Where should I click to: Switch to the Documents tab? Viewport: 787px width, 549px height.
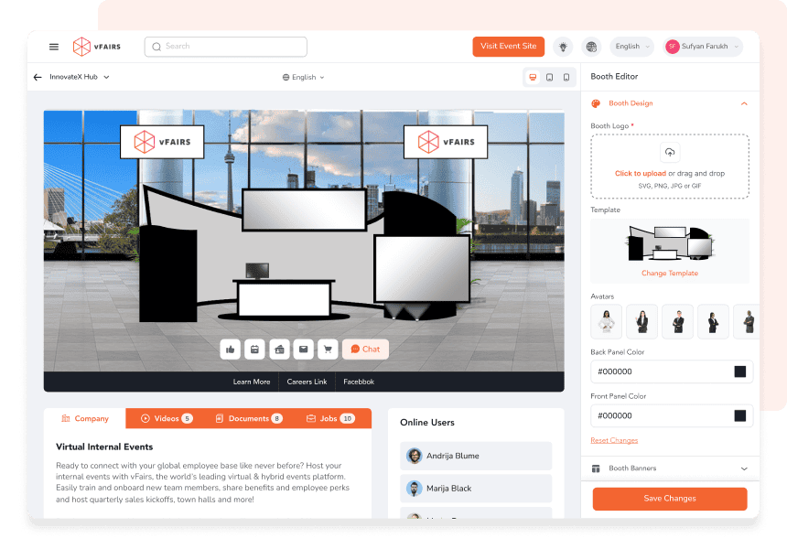coord(249,418)
